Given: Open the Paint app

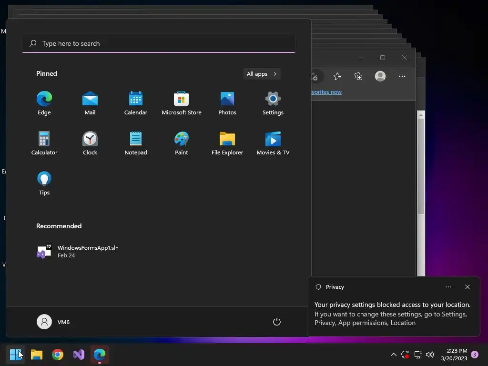Looking at the screenshot, I should tap(182, 143).
